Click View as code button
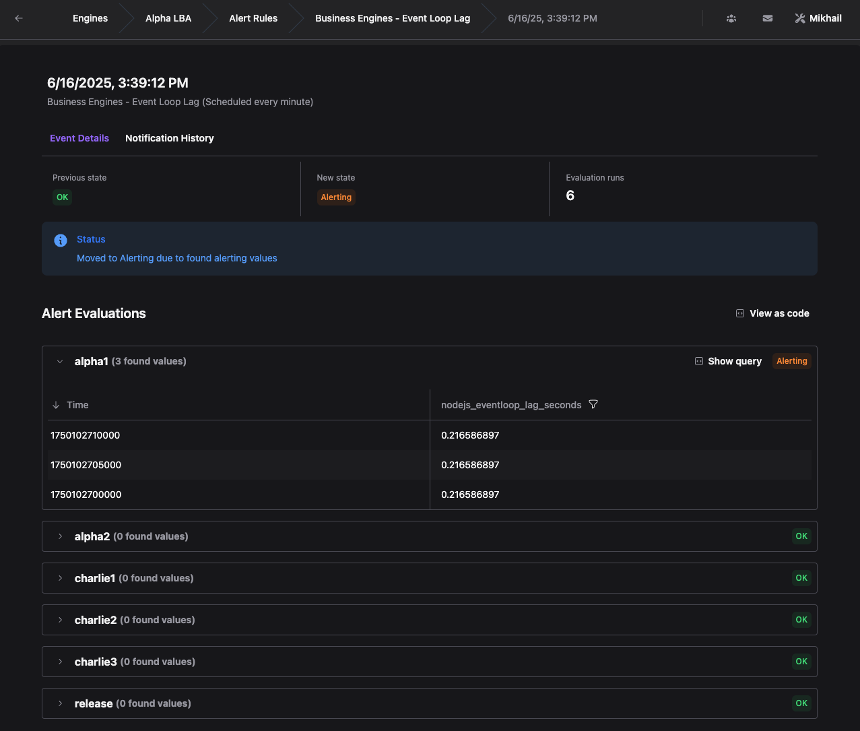 772,313
